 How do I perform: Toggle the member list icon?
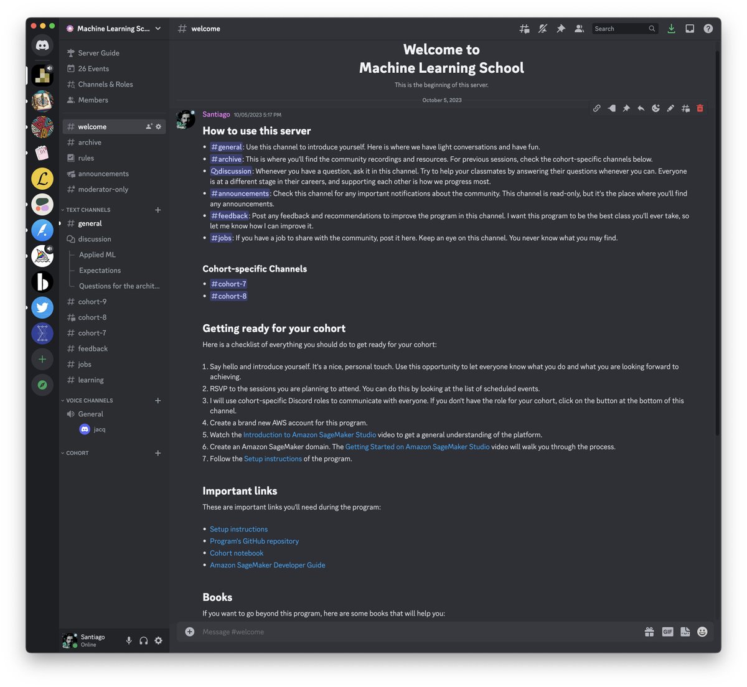point(579,29)
